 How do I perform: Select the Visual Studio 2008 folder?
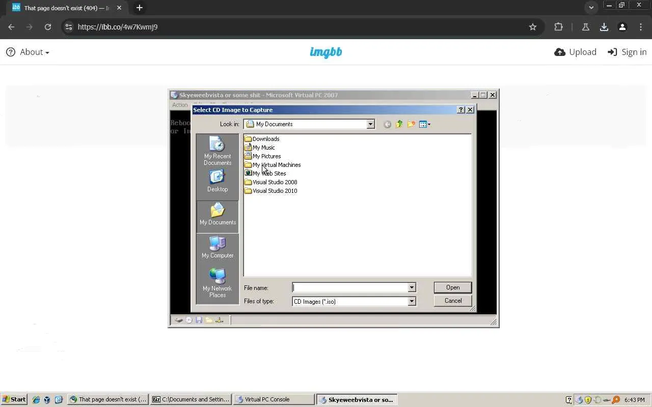coord(271,182)
